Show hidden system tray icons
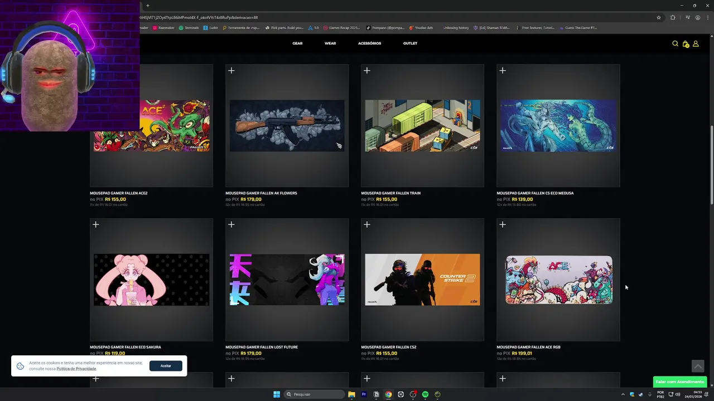This screenshot has width=714, height=401. coord(623,394)
